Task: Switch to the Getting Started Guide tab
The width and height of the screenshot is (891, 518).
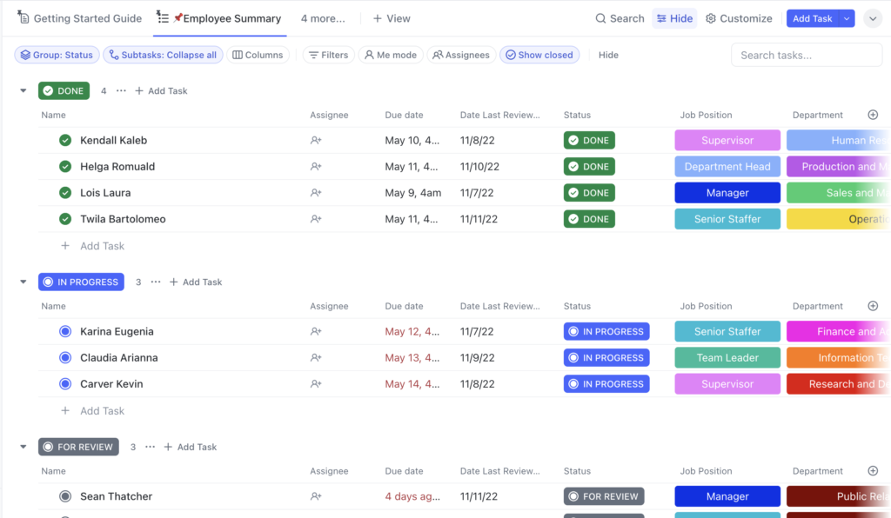Action: 79,18
